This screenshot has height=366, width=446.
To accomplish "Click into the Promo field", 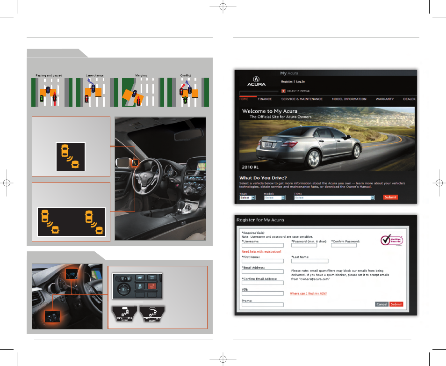I will (263, 305).
